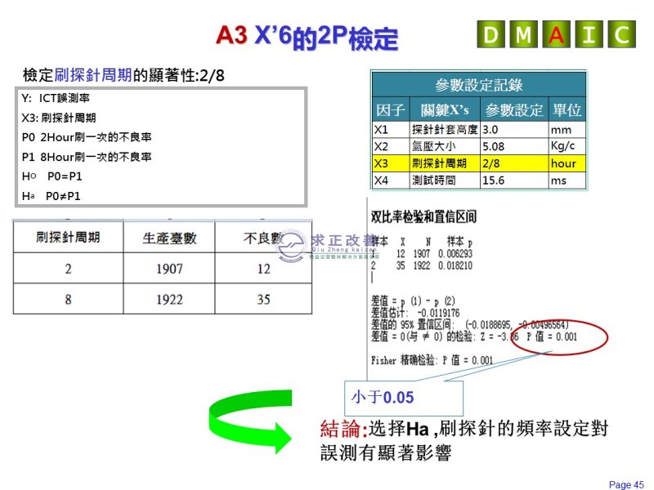Select the yellow highlighted X3 刷探針周期 row
The height and width of the screenshot is (490, 654).
[x=478, y=163]
